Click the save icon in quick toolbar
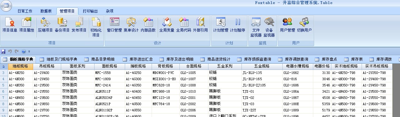 pos(3,51)
